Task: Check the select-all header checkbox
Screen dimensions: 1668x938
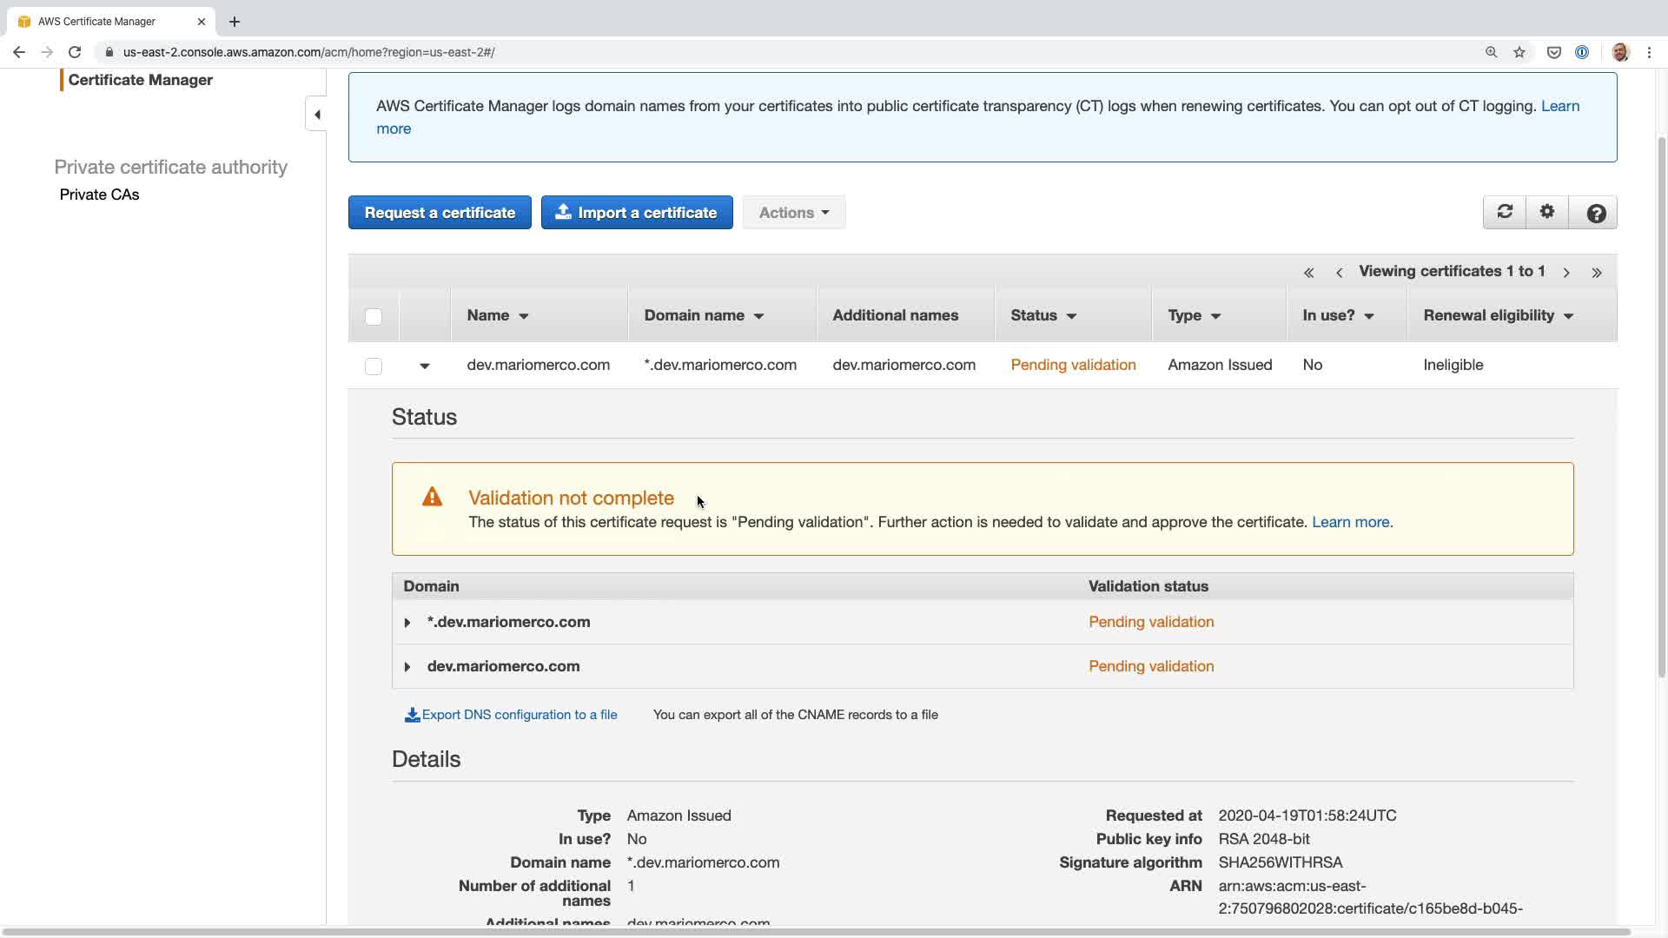Action: [374, 317]
